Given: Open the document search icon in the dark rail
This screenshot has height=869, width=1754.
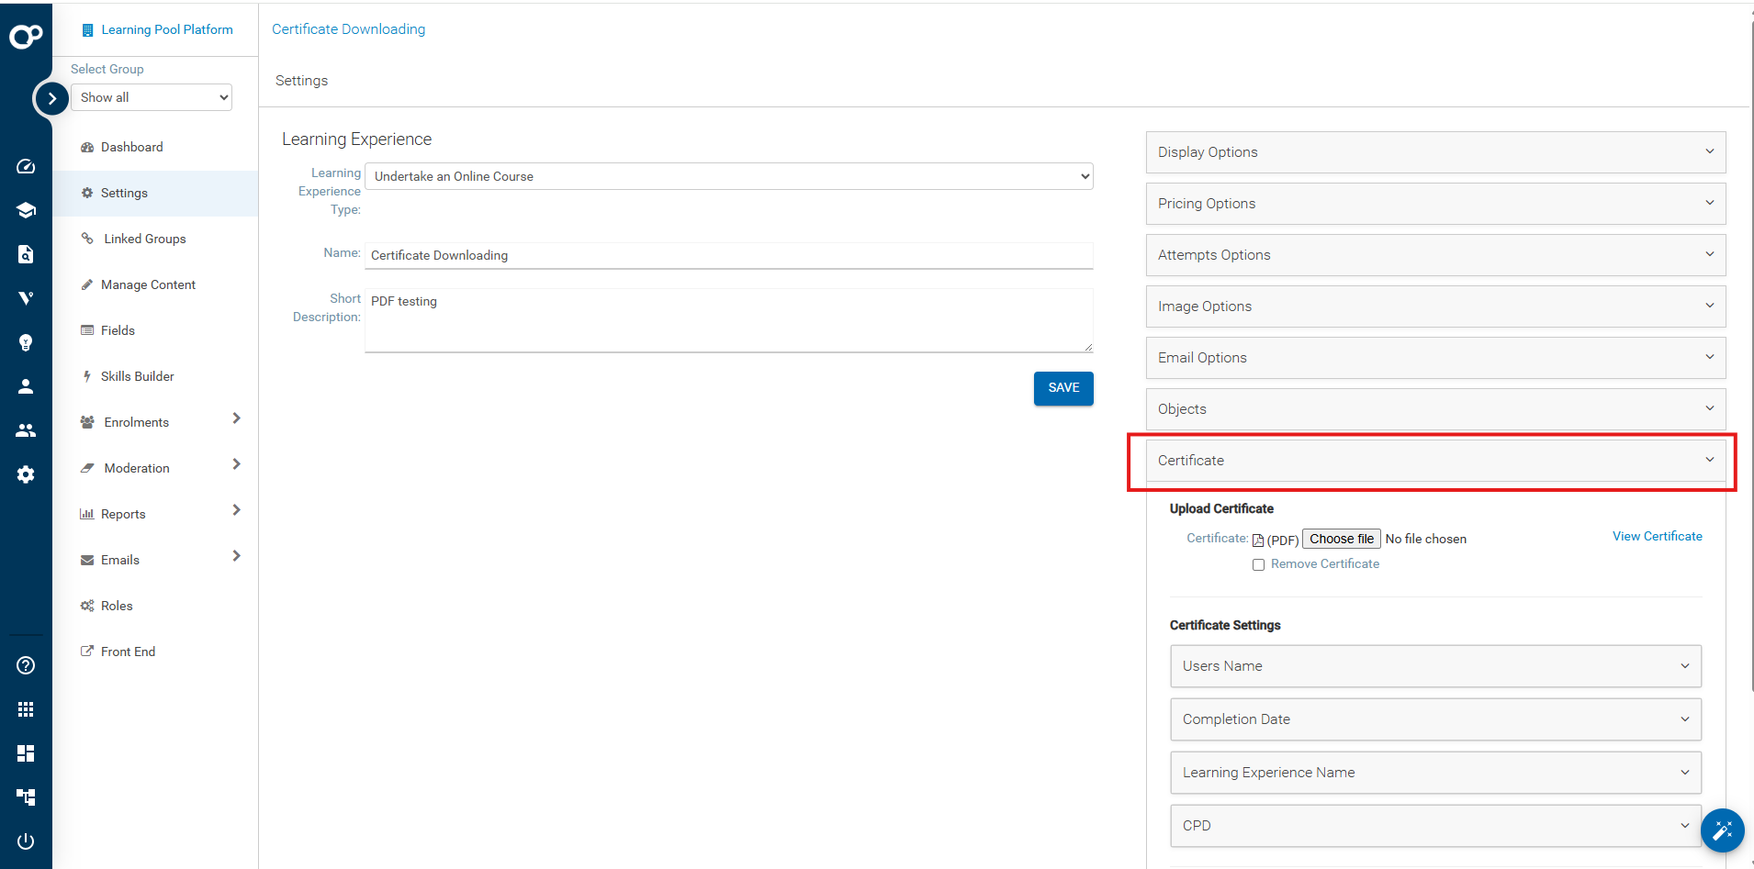Looking at the screenshot, I should (x=26, y=254).
